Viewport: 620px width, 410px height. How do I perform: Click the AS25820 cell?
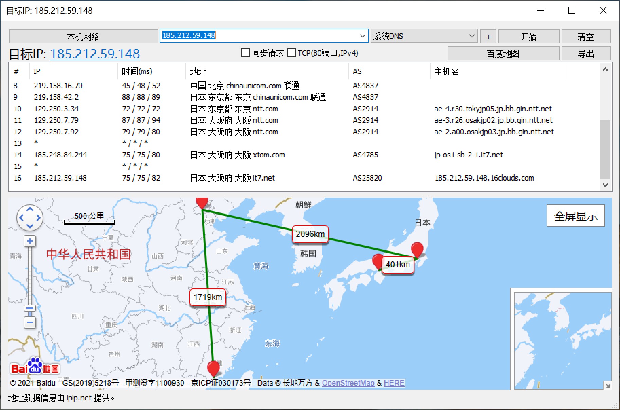[367, 178]
